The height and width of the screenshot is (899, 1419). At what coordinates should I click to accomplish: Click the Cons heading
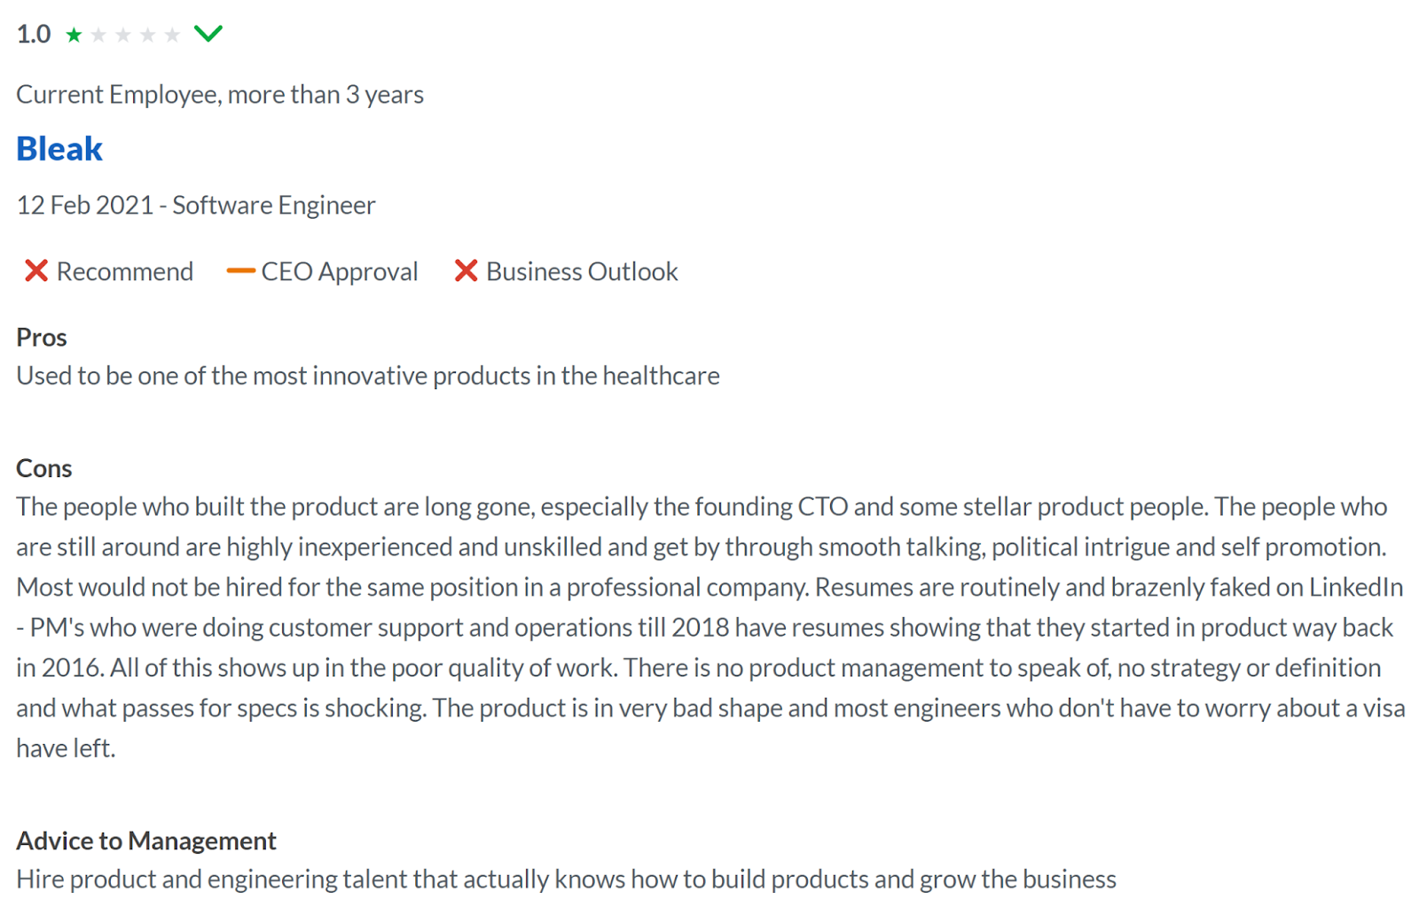coord(44,468)
